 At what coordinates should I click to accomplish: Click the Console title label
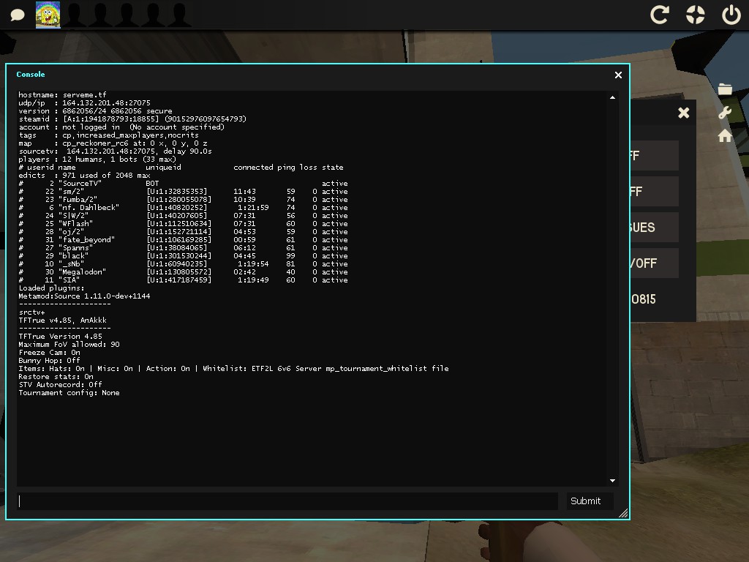pos(31,75)
